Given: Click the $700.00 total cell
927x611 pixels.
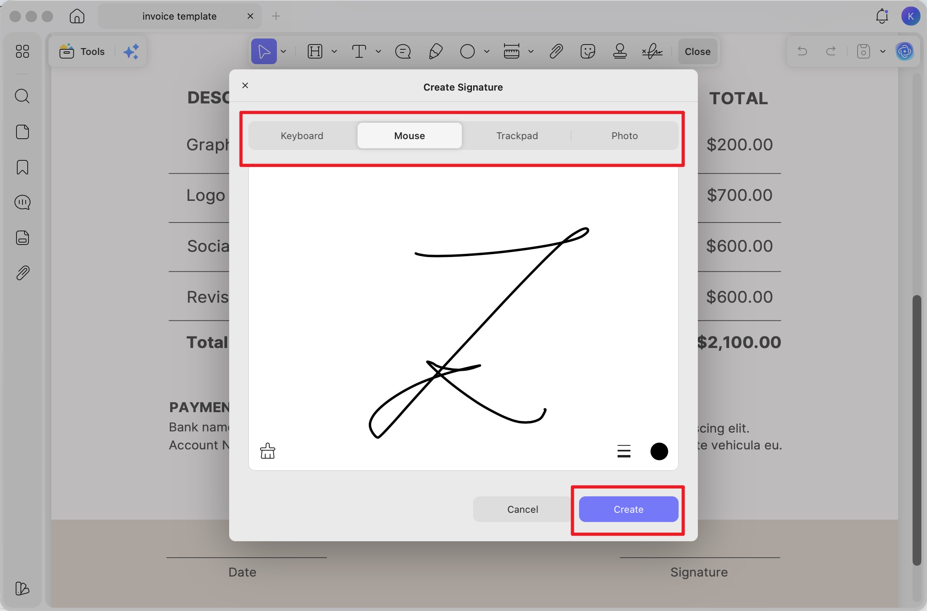Looking at the screenshot, I should [x=739, y=195].
